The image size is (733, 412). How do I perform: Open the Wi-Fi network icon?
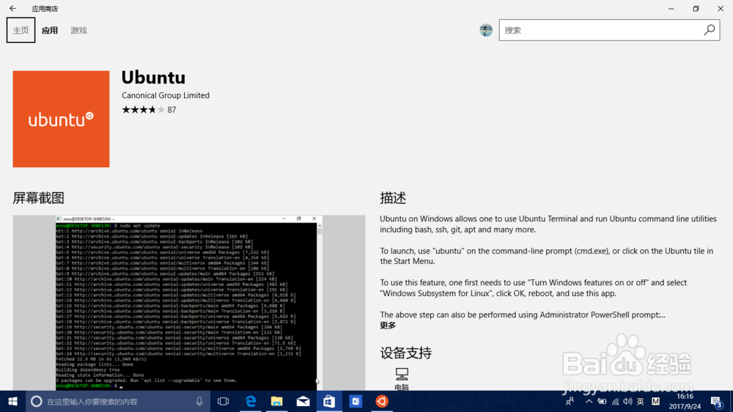[x=615, y=401]
